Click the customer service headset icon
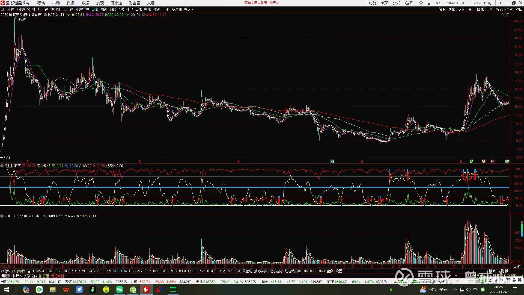This screenshot has width=524, height=295. pos(421,3)
